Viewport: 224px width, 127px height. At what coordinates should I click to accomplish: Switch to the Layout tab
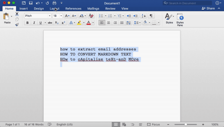coord(54,9)
